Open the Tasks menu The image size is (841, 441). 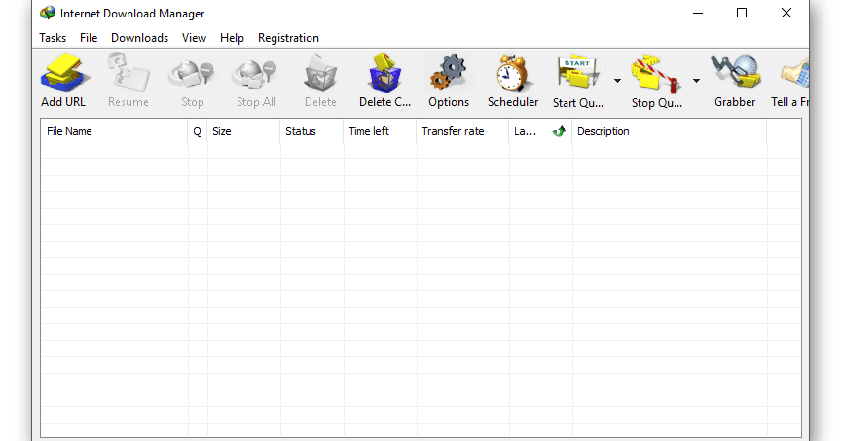click(x=53, y=38)
